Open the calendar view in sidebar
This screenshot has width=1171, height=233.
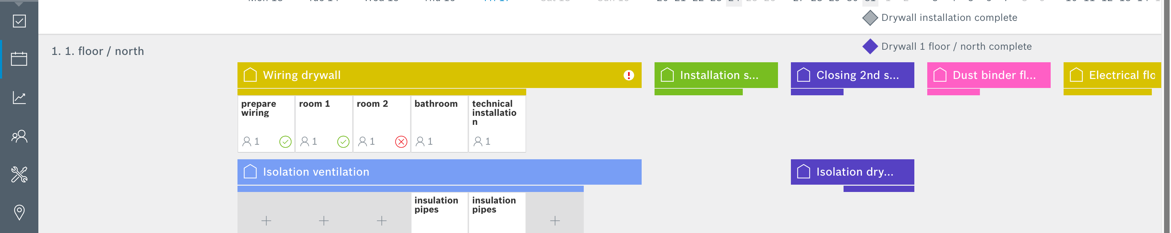(19, 59)
